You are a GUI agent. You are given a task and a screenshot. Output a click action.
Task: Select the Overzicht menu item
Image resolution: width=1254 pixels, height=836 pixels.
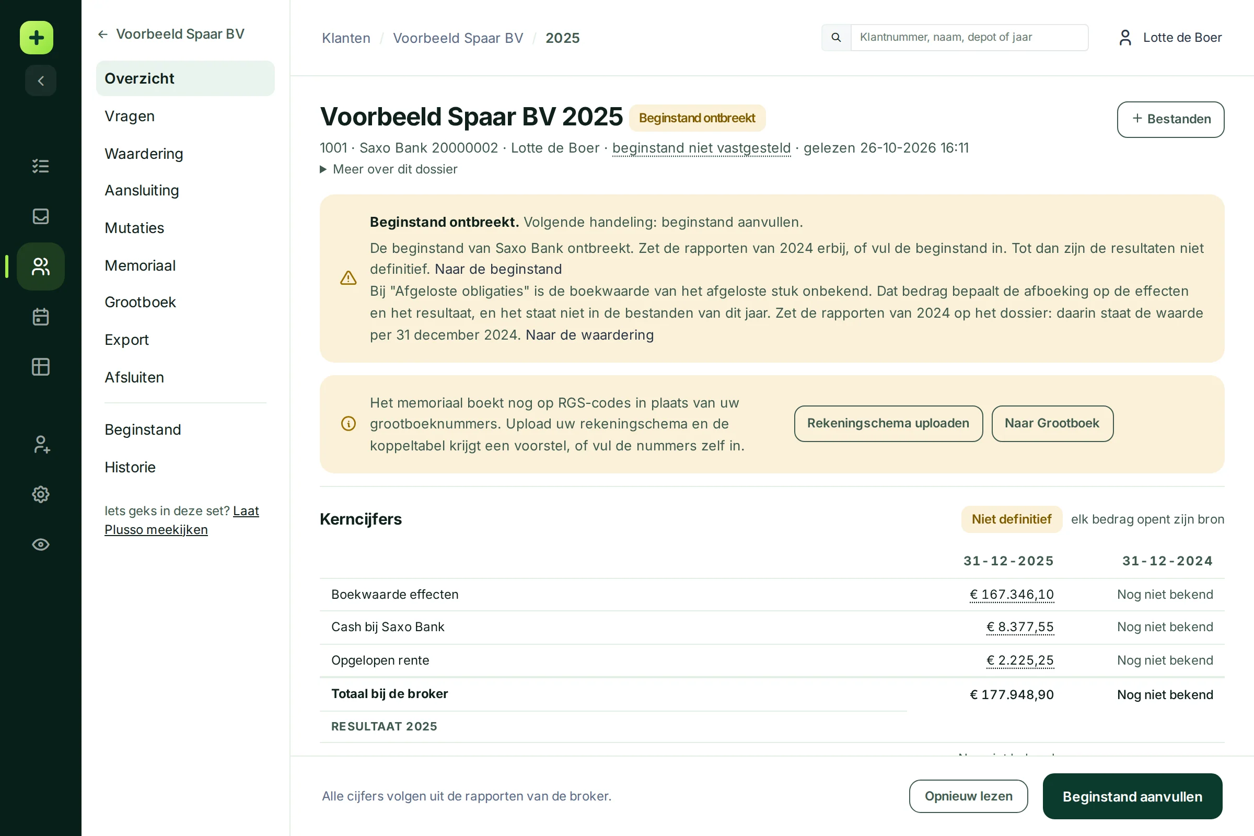pyautogui.click(x=185, y=78)
